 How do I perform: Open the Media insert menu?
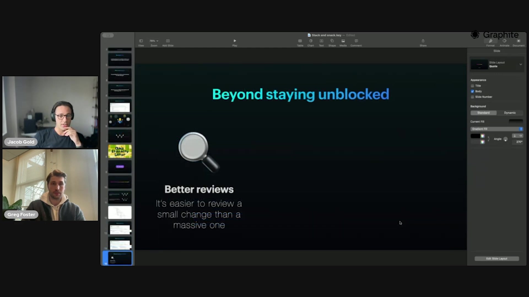coord(343,43)
